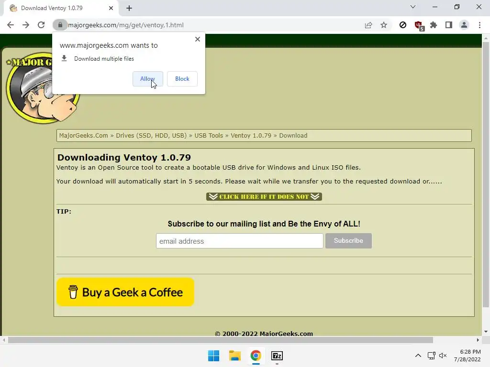The width and height of the screenshot is (490, 367).
Task: Subscribe to the mailing list
Action: pos(348,241)
